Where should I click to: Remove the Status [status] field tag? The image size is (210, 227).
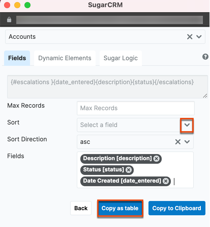129,170
